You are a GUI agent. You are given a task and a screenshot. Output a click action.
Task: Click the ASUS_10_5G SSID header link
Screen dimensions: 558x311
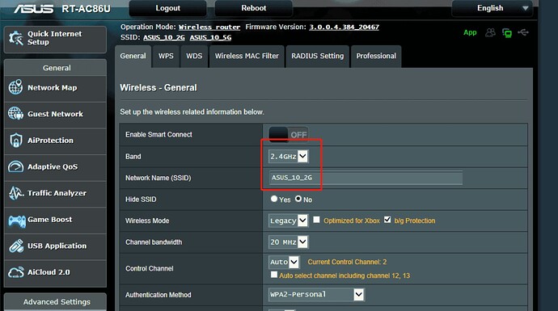210,38
